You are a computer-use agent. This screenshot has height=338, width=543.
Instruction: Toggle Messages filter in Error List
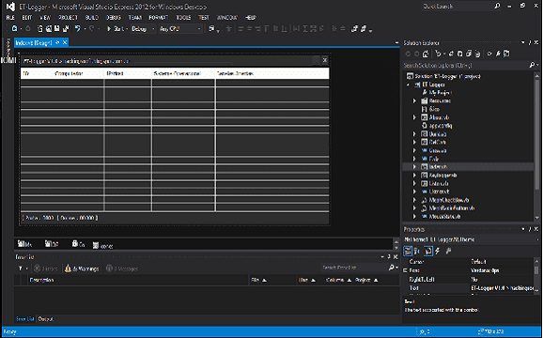pyautogui.click(x=122, y=269)
